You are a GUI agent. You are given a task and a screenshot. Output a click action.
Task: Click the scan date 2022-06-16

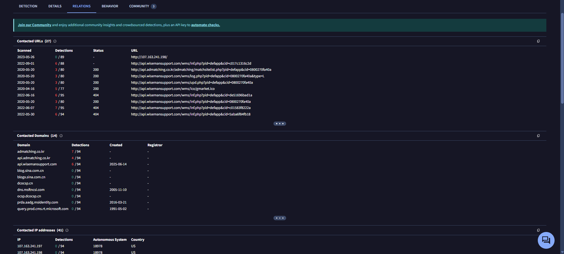coord(26,95)
